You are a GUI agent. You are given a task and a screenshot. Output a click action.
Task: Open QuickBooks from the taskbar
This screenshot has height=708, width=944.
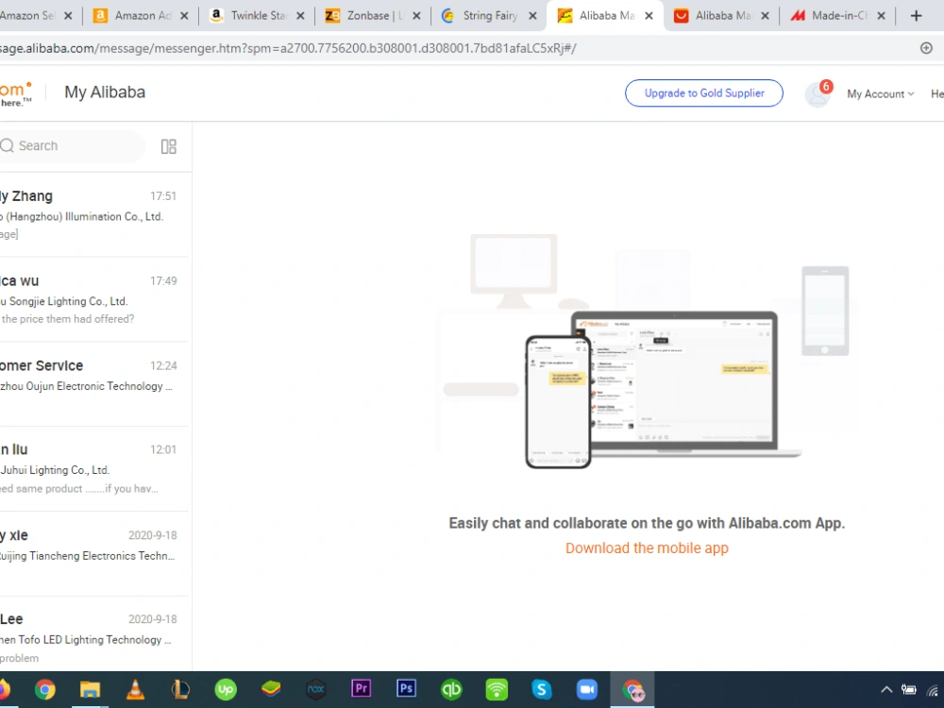pos(451,689)
